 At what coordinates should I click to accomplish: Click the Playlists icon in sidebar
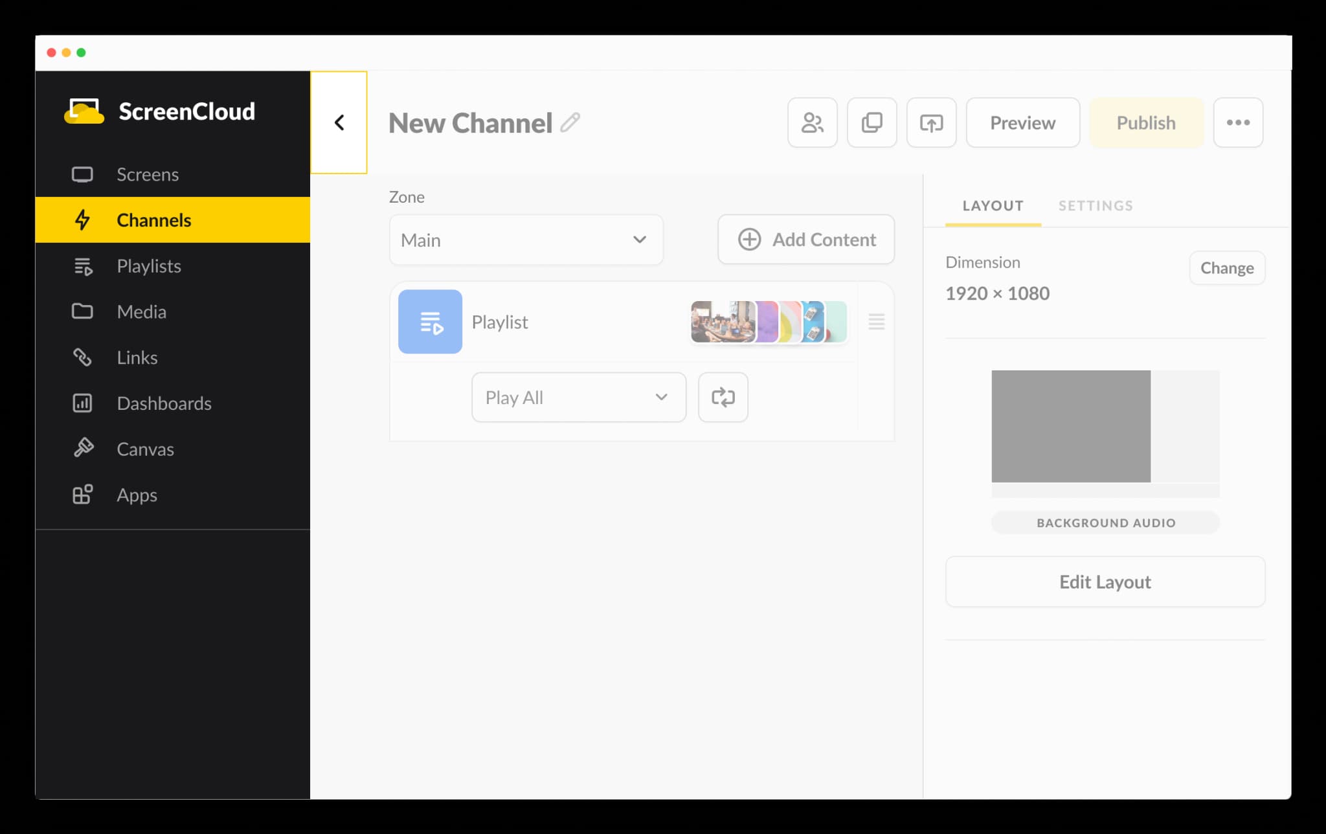pos(84,265)
